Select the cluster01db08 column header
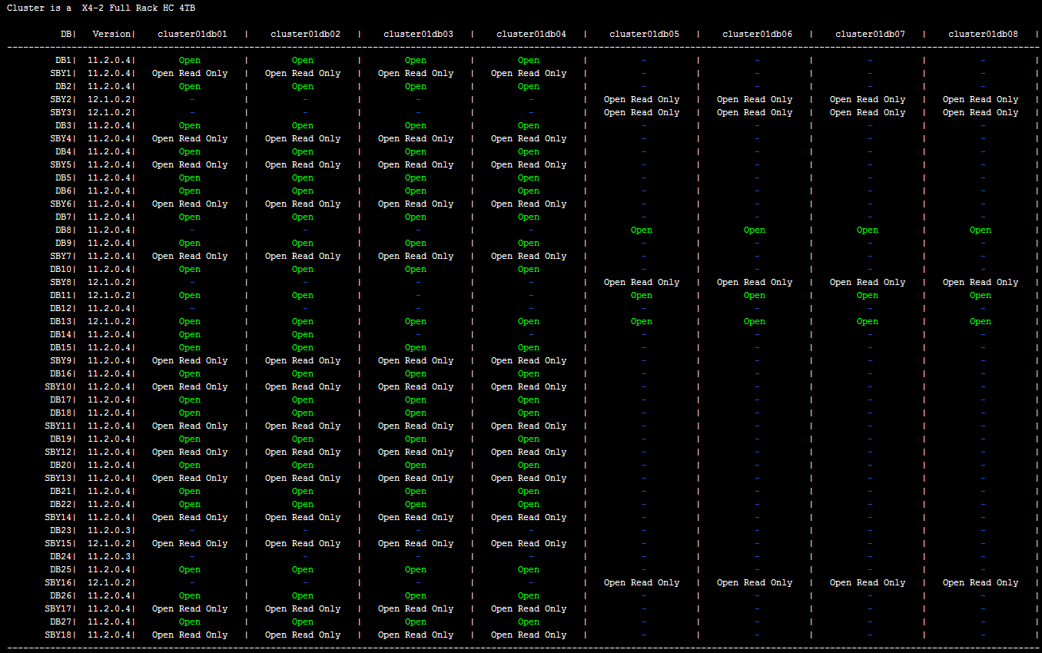Image resolution: width=1042 pixels, height=653 pixels. pyautogui.click(x=980, y=34)
